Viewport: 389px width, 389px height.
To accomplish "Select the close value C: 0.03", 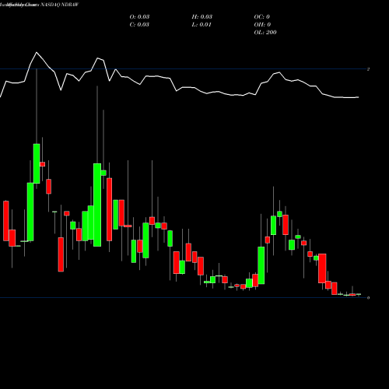I will 139,24.
